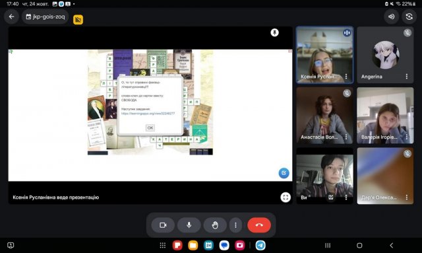
Task: Click OK in the presentation dialog
Action: pos(150,127)
